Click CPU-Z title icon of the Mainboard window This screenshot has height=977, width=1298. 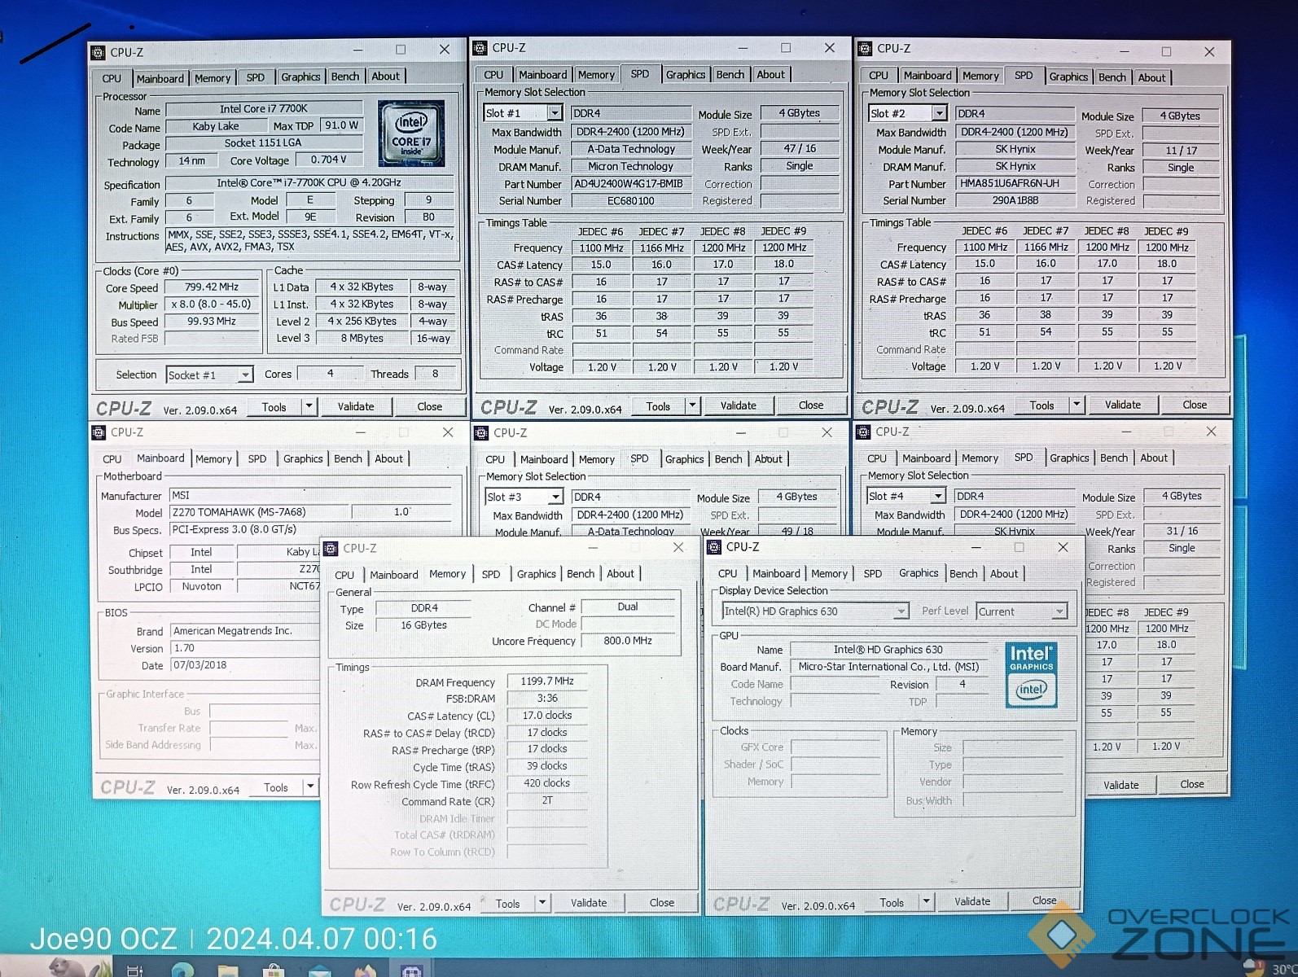coord(99,432)
